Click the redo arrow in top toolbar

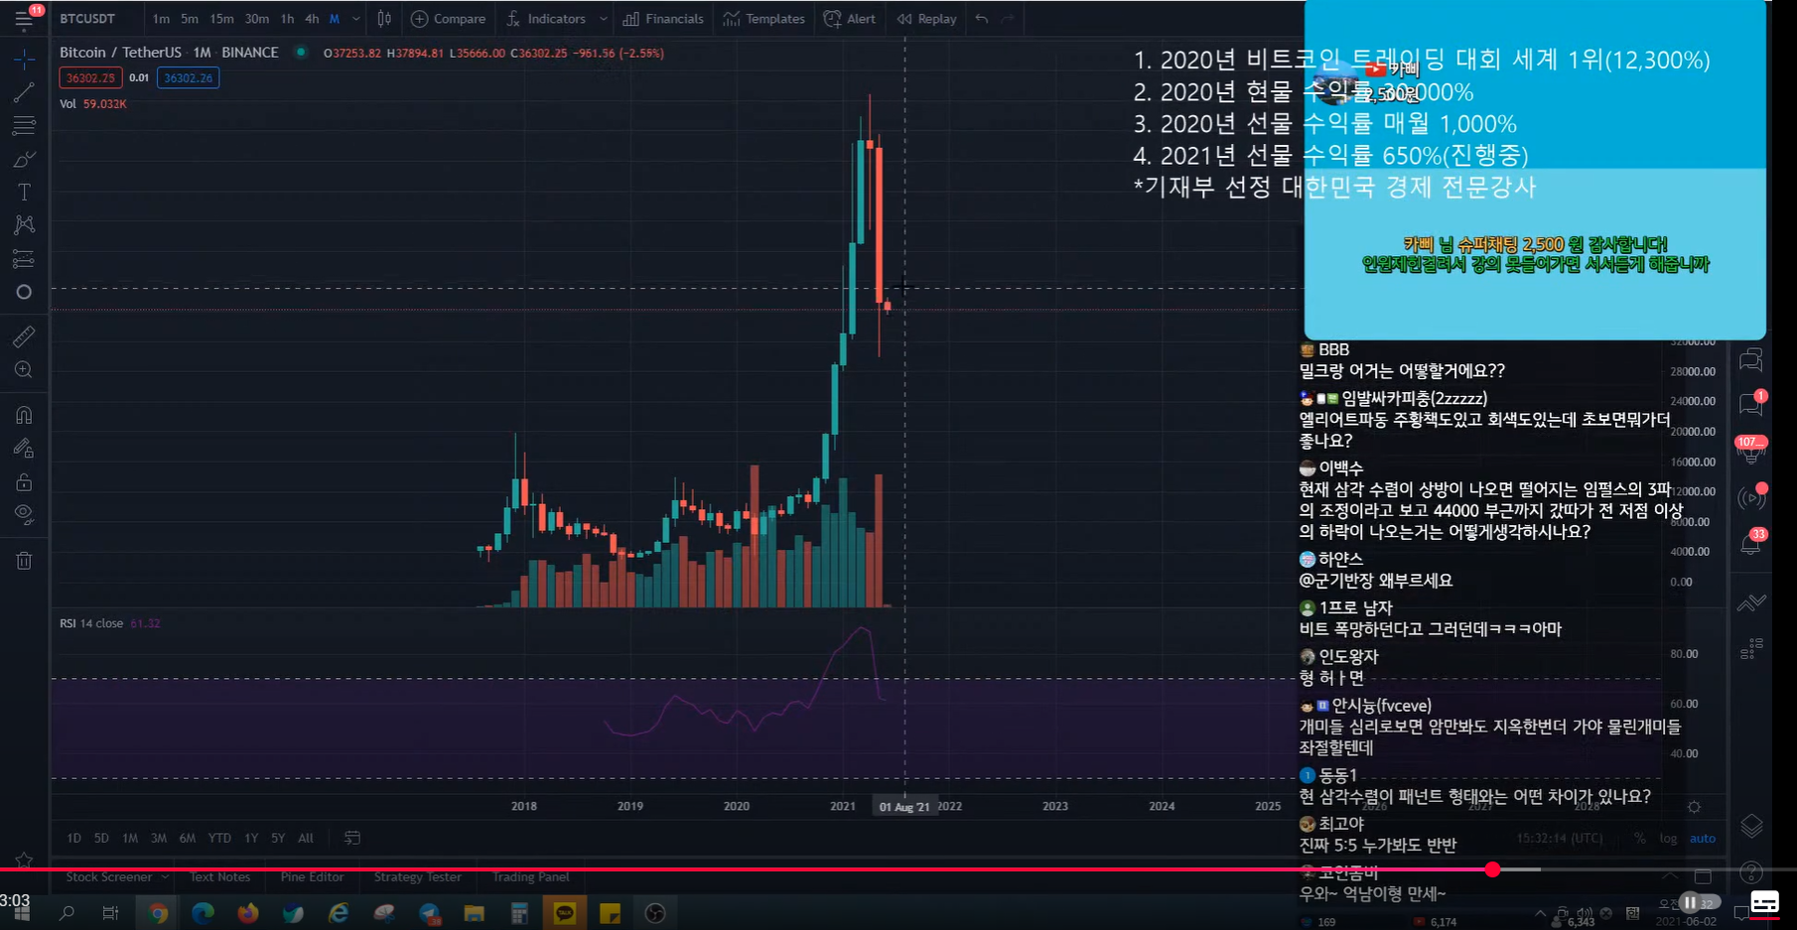(x=1008, y=19)
